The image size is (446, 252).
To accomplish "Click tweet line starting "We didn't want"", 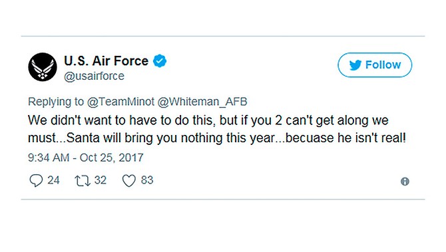I will [208, 120].
